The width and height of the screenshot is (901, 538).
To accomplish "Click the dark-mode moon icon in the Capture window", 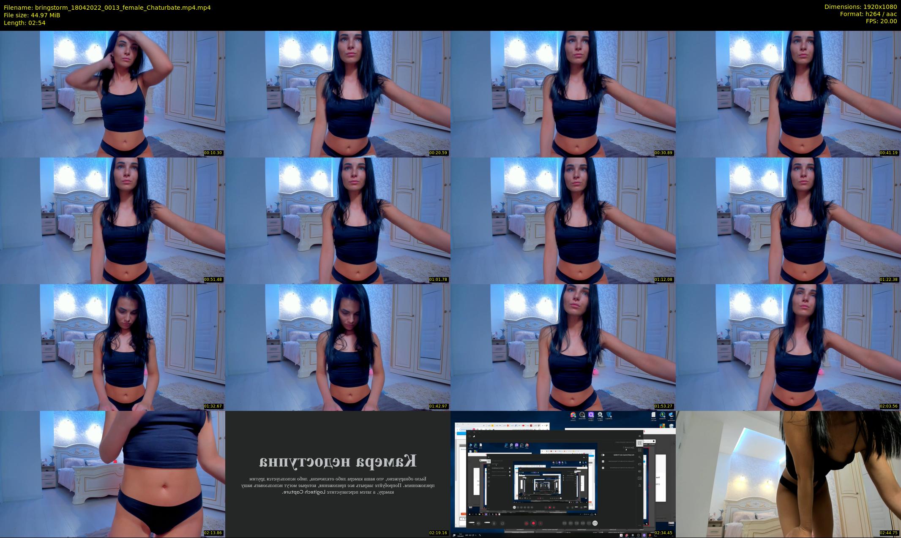I will (x=474, y=436).
